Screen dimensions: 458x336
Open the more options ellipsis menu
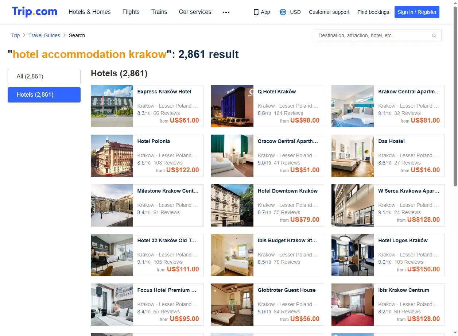tap(226, 12)
